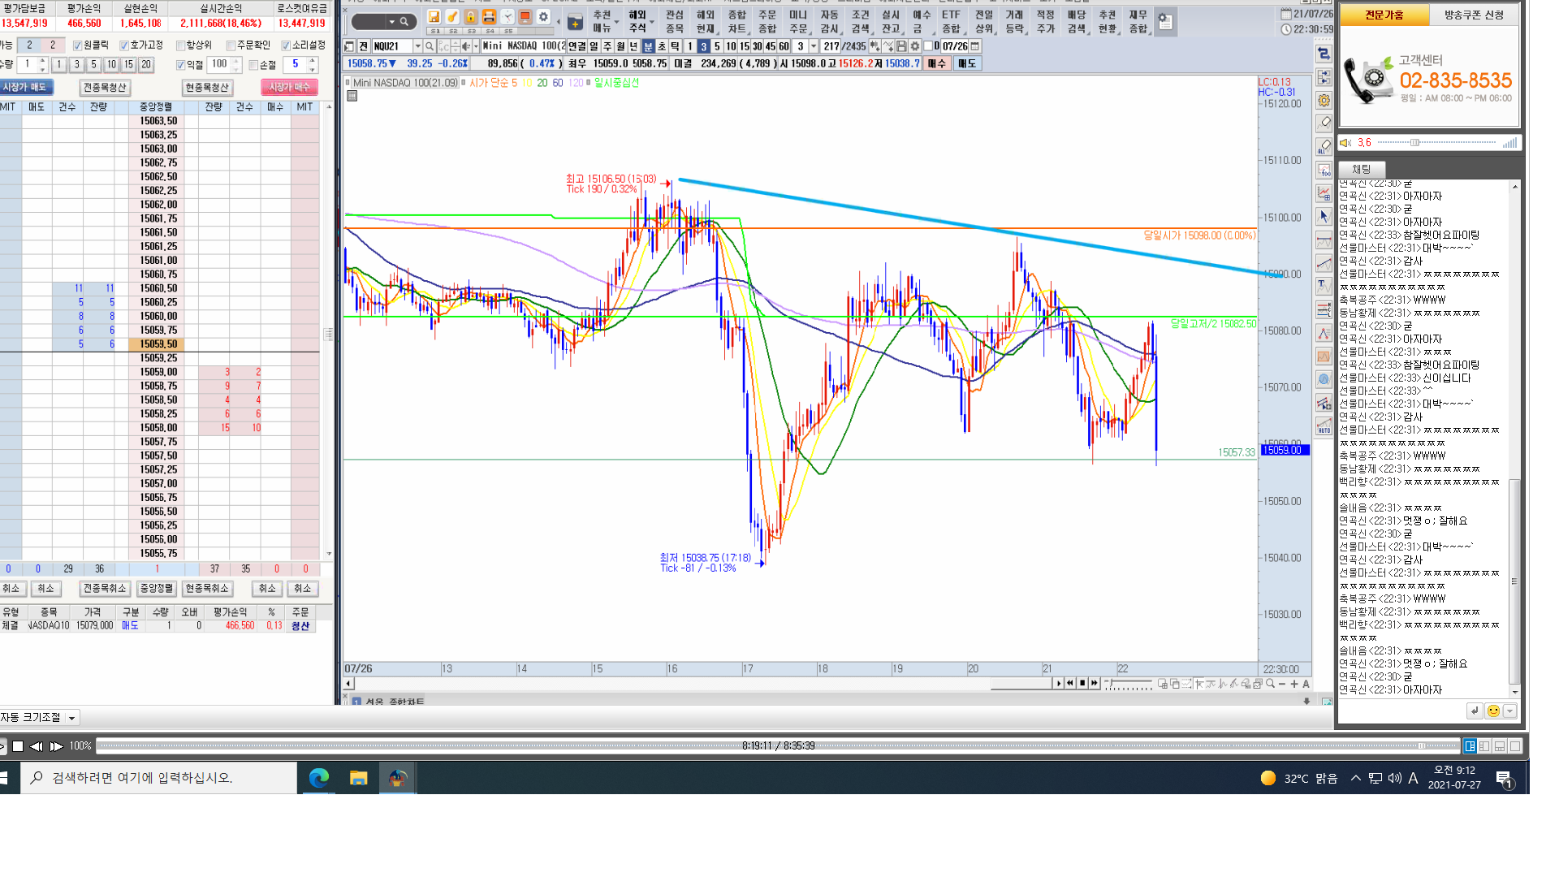Click the smiley emoji icon in chat
Screen dimensions: 1559x877
coord(1492,711)
